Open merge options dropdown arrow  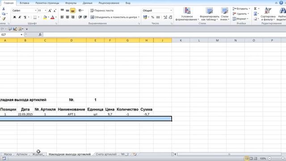tap(139, 17)
